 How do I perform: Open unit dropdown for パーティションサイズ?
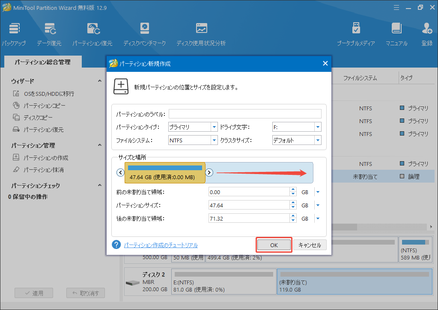click(x=318, y=205)
